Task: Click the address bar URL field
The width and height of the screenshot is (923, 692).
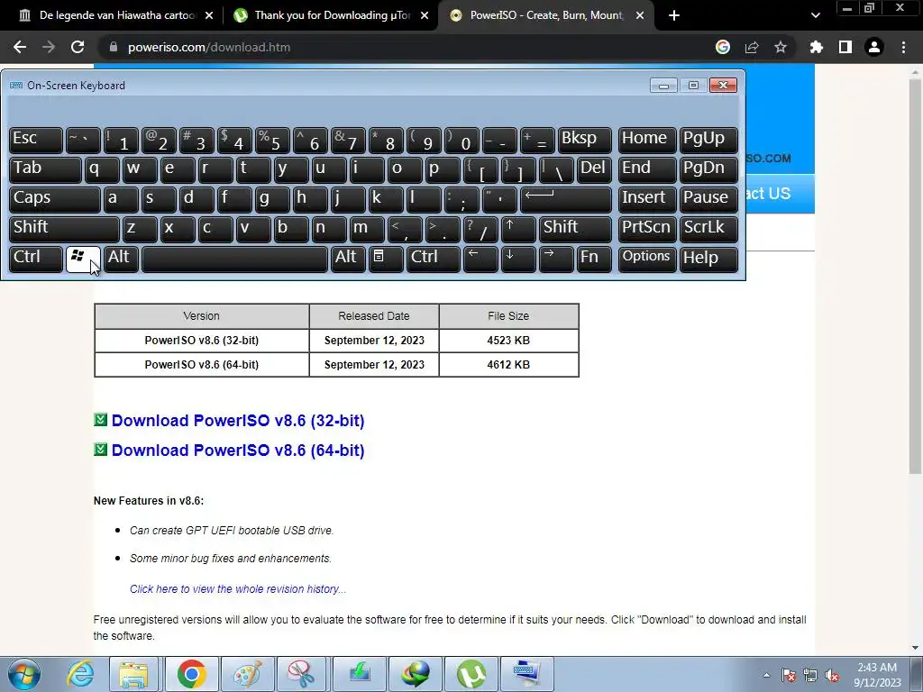Action: 407,47
